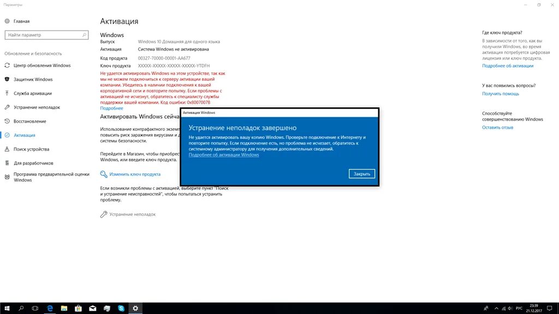Click the Settings gear on taskbar

(x=135, y=309)
